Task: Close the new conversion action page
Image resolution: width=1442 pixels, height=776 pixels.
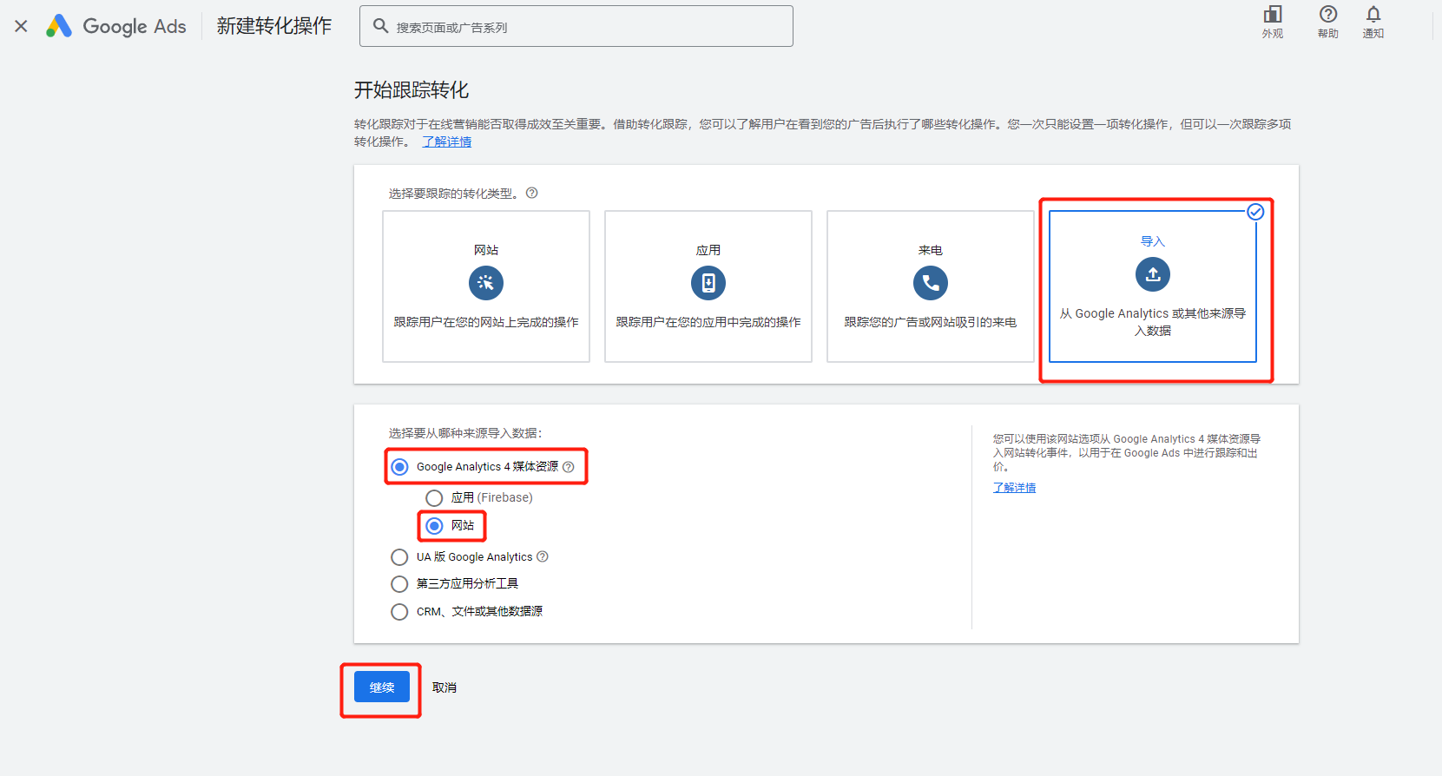Action: tap(22, 26)
